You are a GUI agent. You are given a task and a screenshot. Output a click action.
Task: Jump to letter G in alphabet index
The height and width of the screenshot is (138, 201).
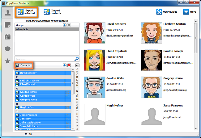pyautogui.click(x=77, y=83)
